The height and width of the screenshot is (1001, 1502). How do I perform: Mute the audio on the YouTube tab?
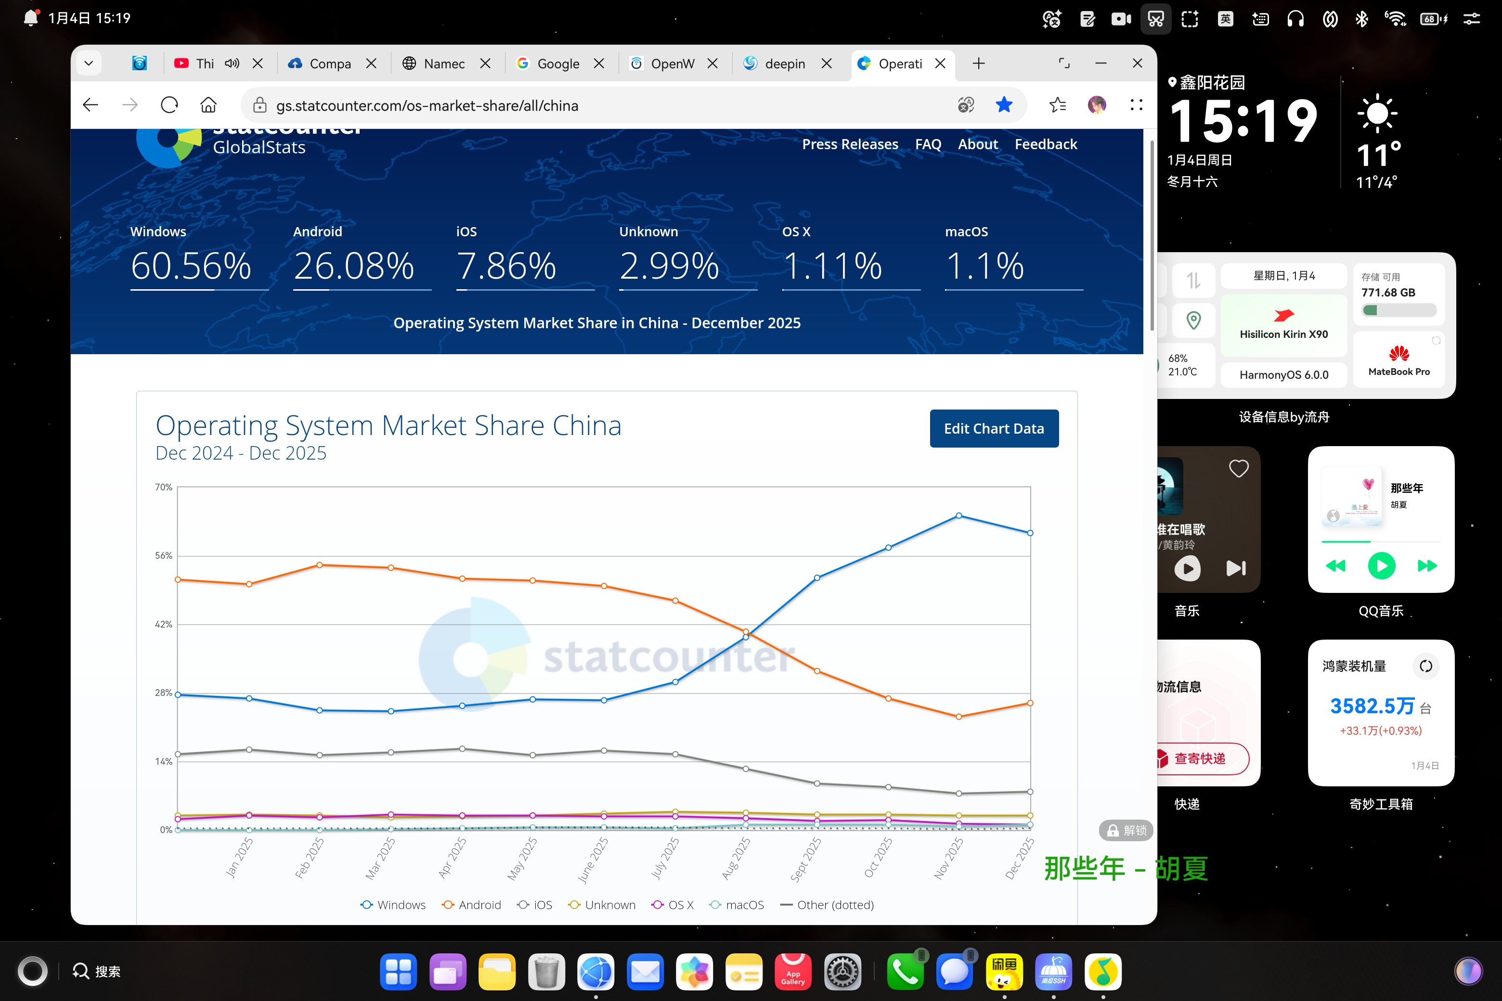233,63
